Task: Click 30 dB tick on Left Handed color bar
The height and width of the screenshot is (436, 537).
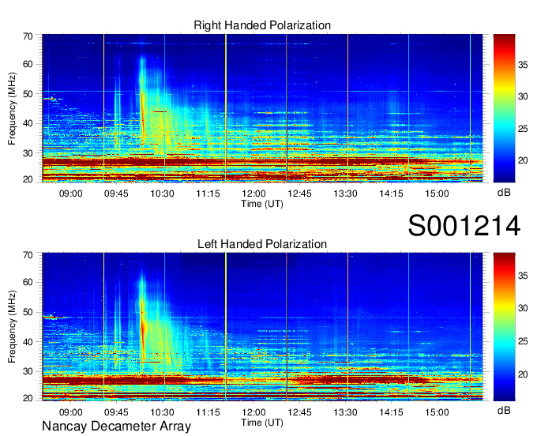Action: (x=523, y=308)
